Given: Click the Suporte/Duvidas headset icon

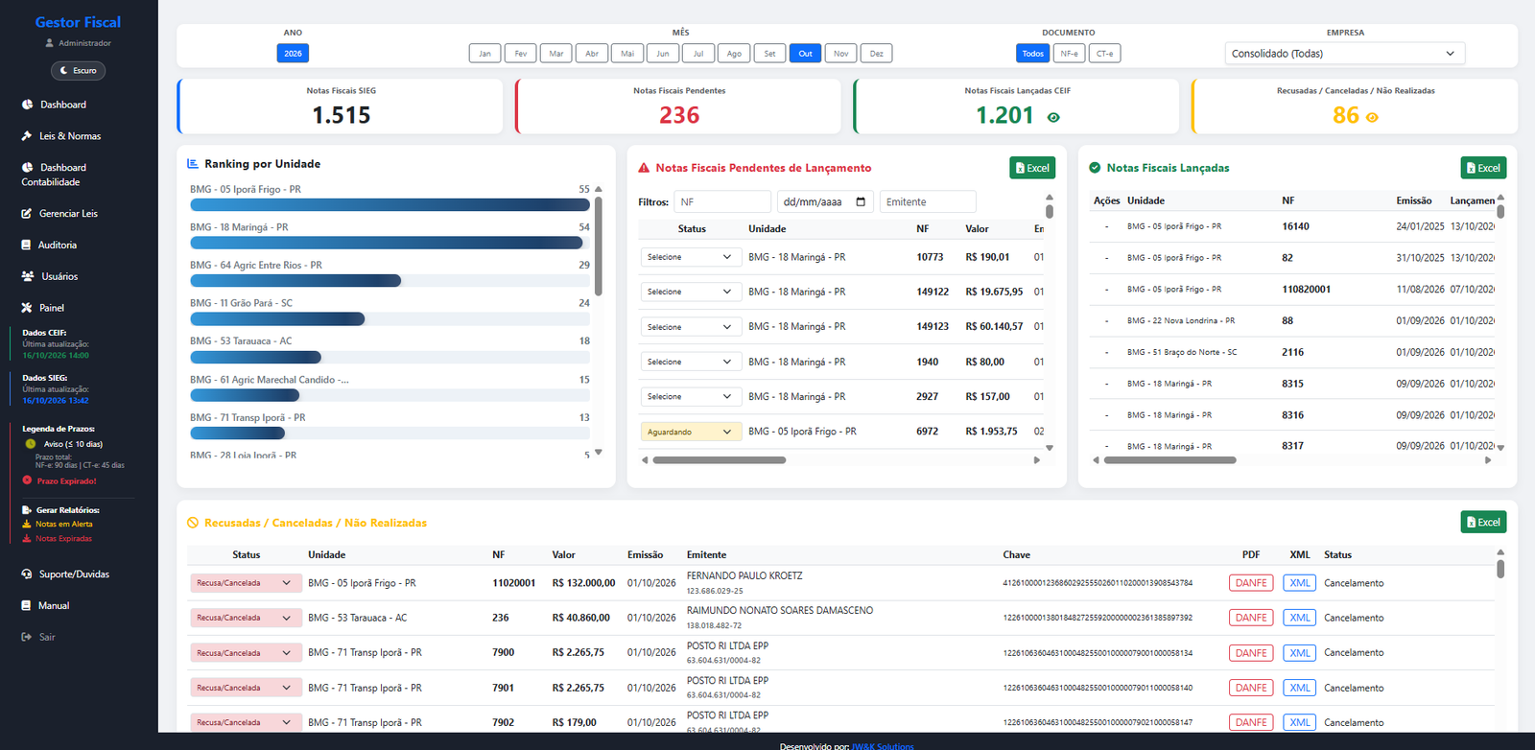Looking at the screenshot, I should pyautogui.click(x=27, y=574).
